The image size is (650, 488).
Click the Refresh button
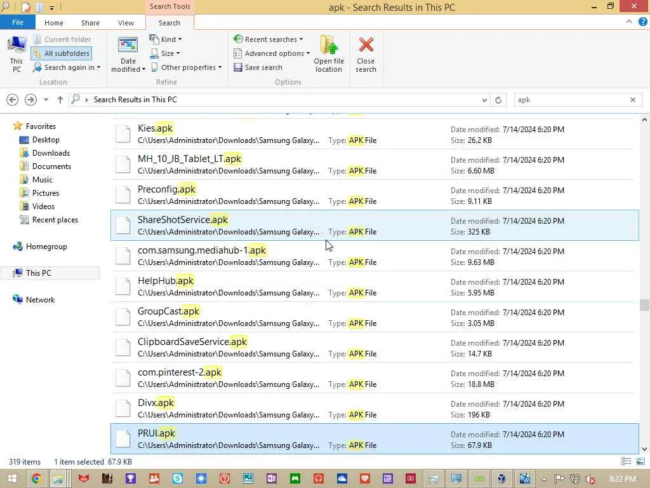tap(498, 100)
